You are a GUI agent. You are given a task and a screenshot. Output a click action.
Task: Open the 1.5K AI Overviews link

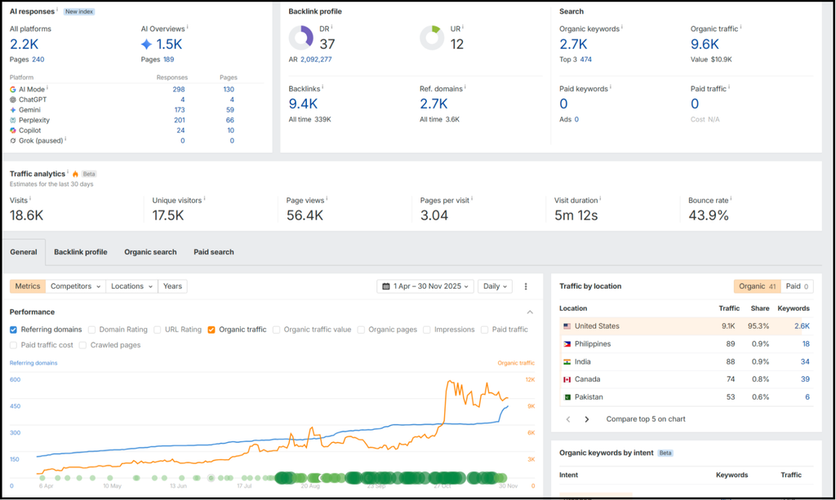(x=169, y=44)
